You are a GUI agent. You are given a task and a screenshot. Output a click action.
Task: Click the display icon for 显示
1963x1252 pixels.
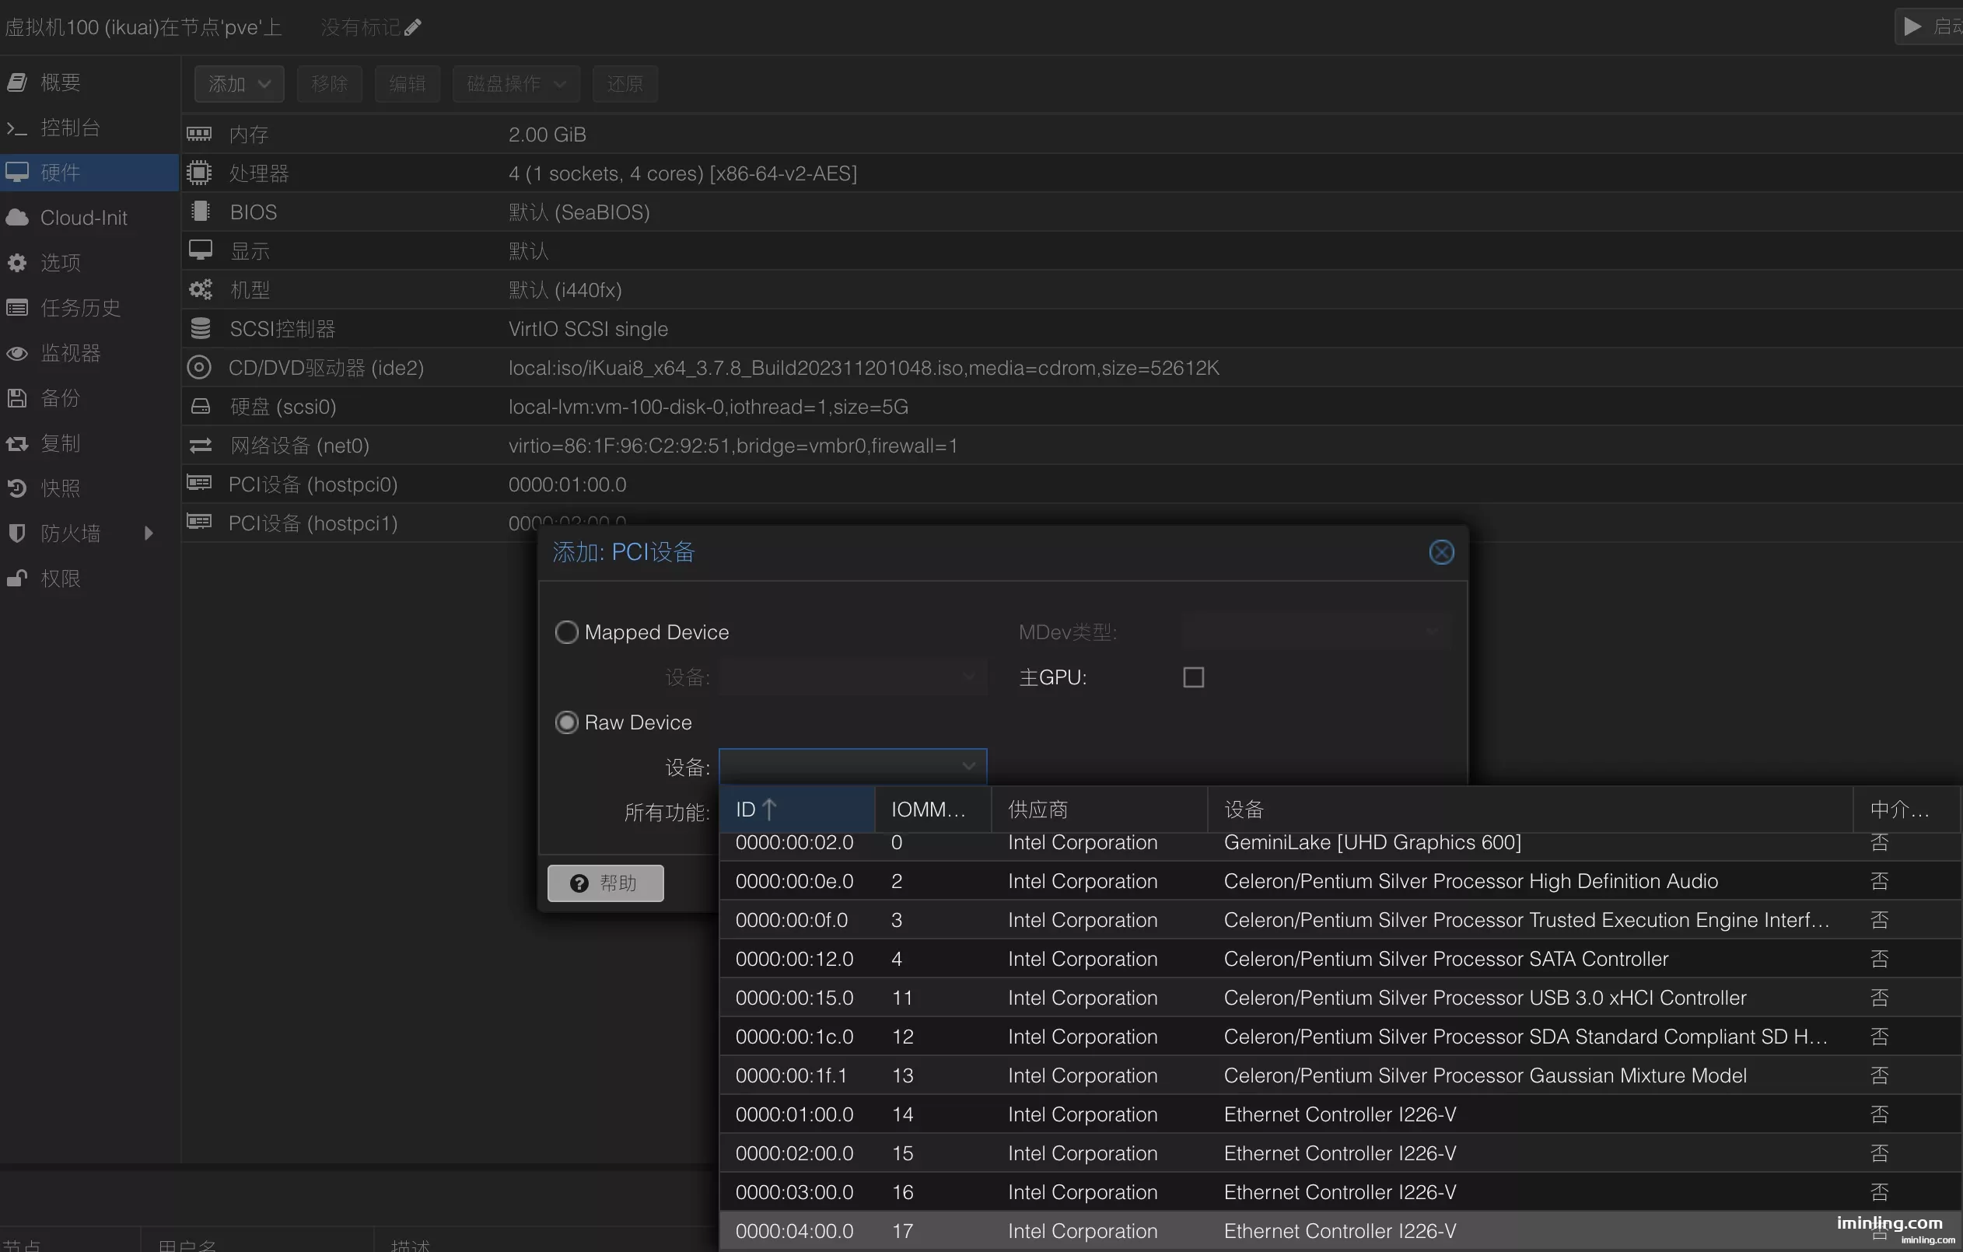tap(200, 250)
